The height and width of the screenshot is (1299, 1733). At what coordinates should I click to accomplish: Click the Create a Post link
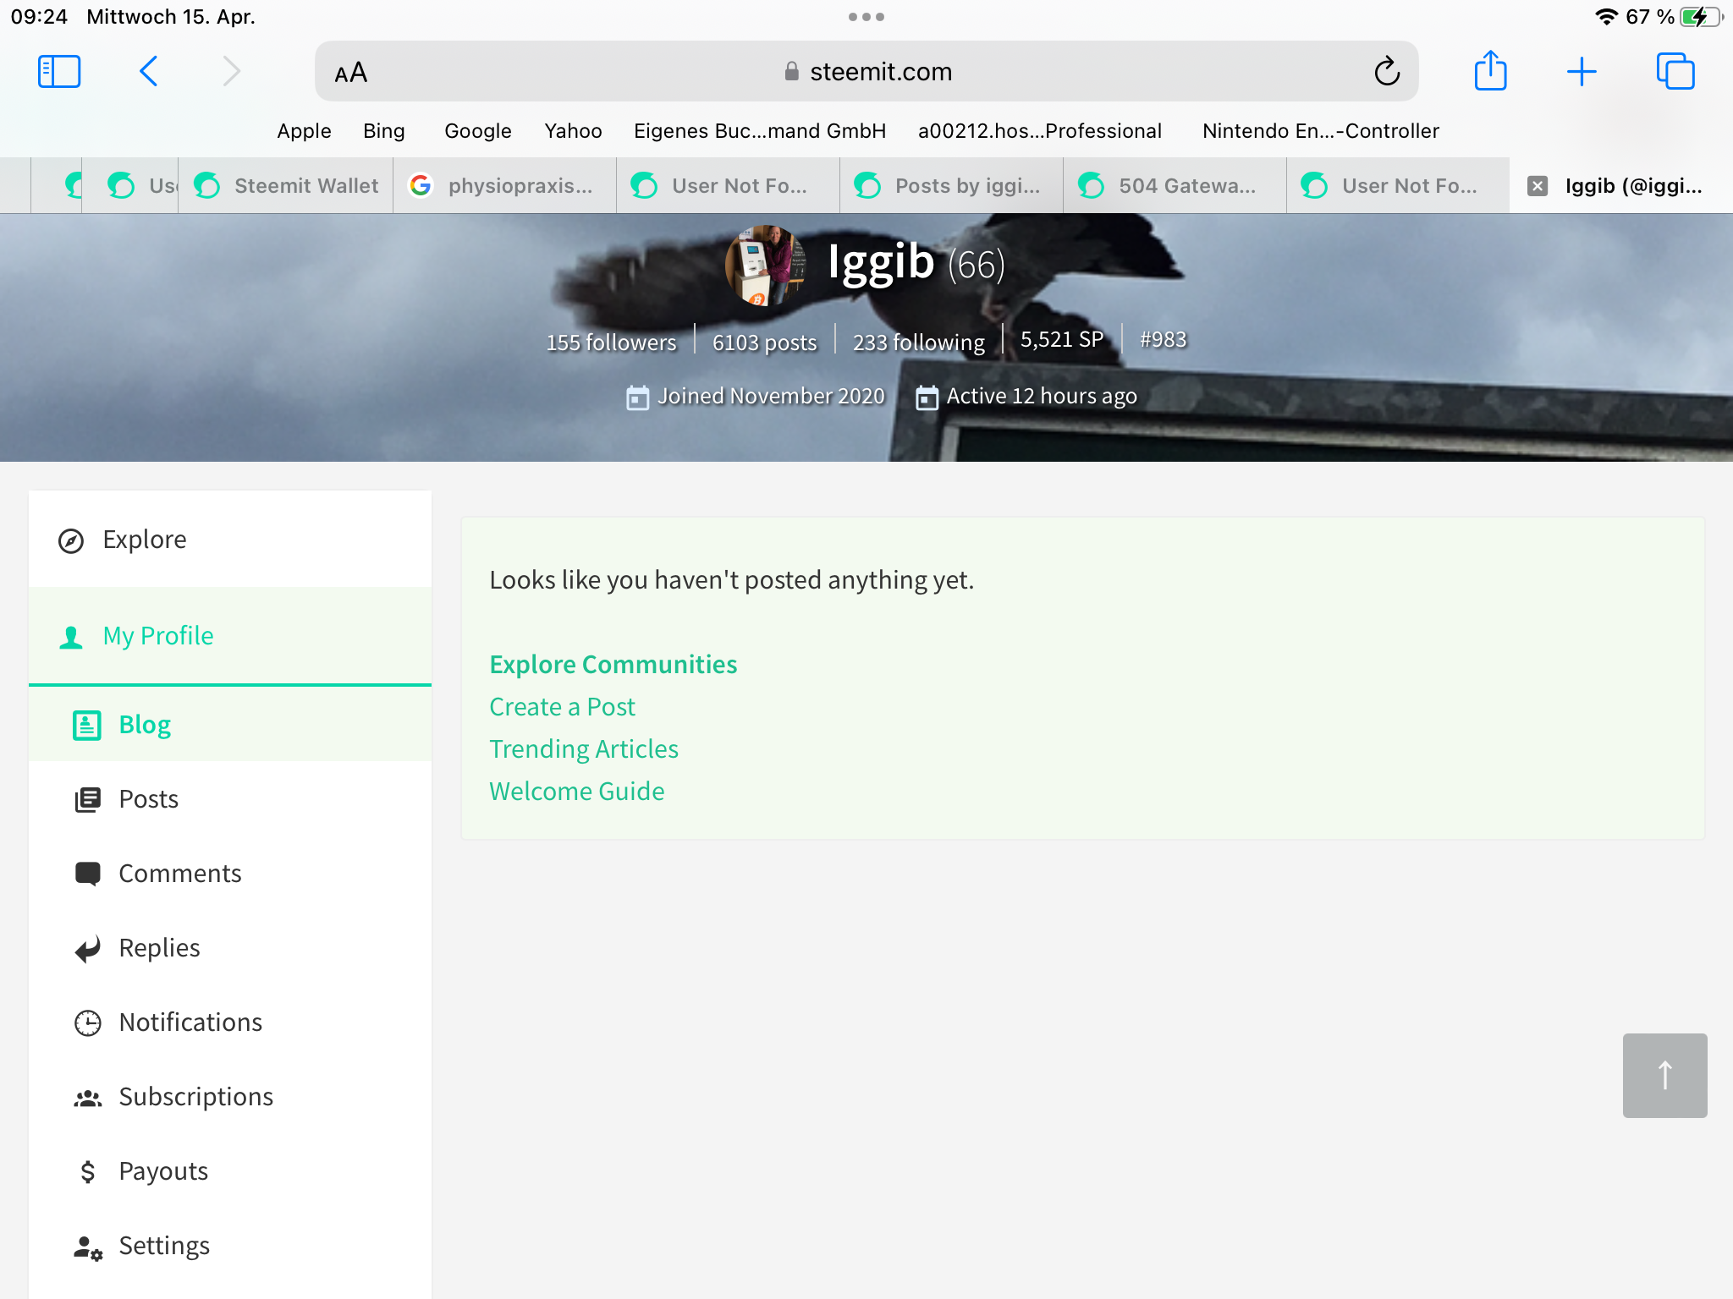tap(562, 707)
